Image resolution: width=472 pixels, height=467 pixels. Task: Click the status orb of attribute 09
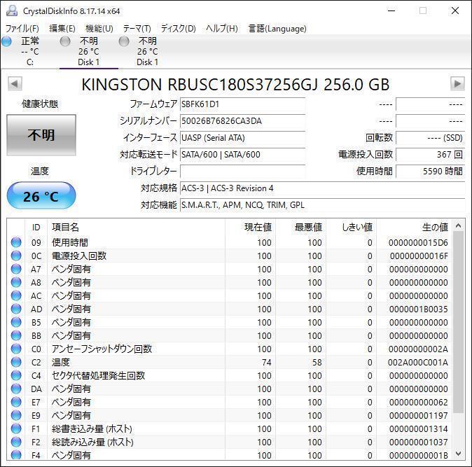pyautogui.click(x=16, y=242)
